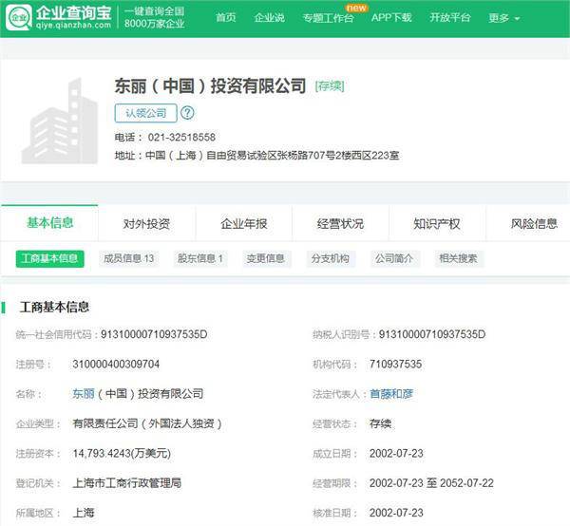Switch to the 风险信息 tab

[x=534, y=224]
